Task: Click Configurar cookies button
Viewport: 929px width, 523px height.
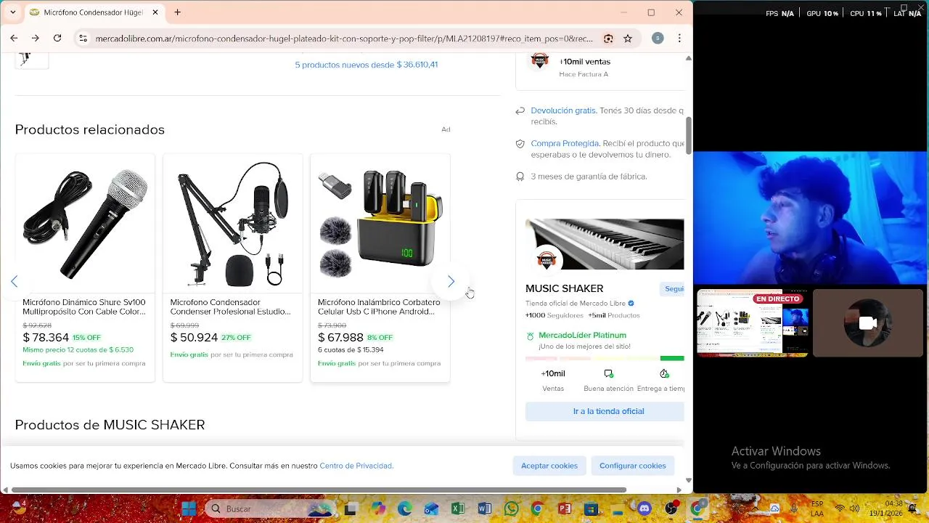Action: tap(633, 466)
